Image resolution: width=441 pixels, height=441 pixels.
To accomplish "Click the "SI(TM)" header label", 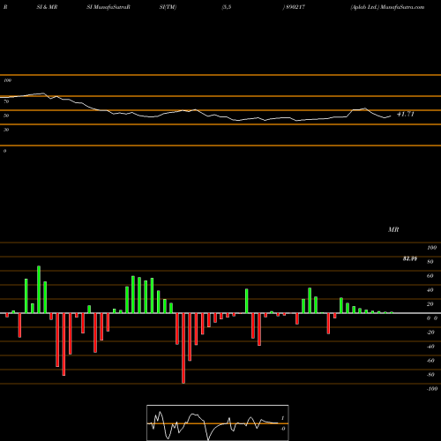I will (168, 7).
